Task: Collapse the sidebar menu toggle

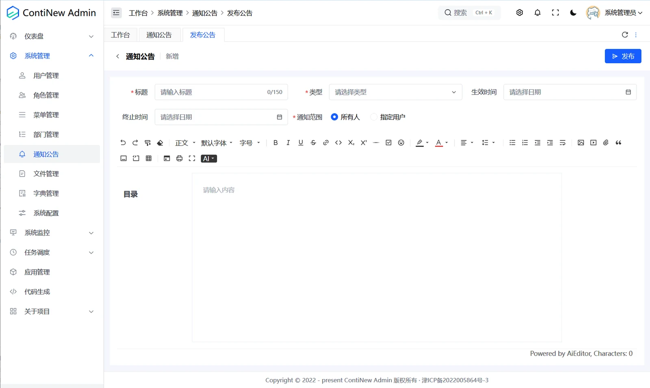Action: click(x=116, y=13)
